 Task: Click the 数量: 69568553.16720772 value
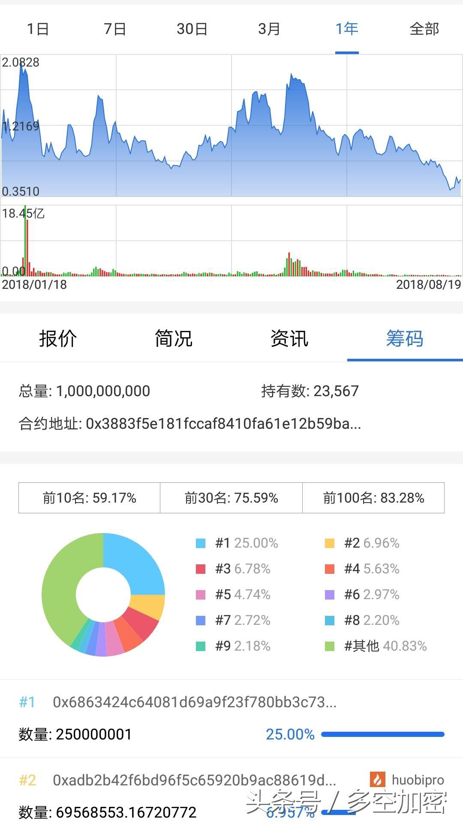coord(108,812)
